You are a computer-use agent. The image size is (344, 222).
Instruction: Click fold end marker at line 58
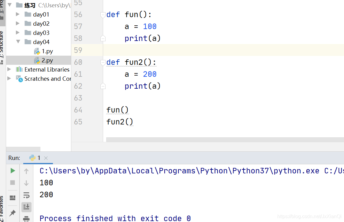click(x=103, y=38)
